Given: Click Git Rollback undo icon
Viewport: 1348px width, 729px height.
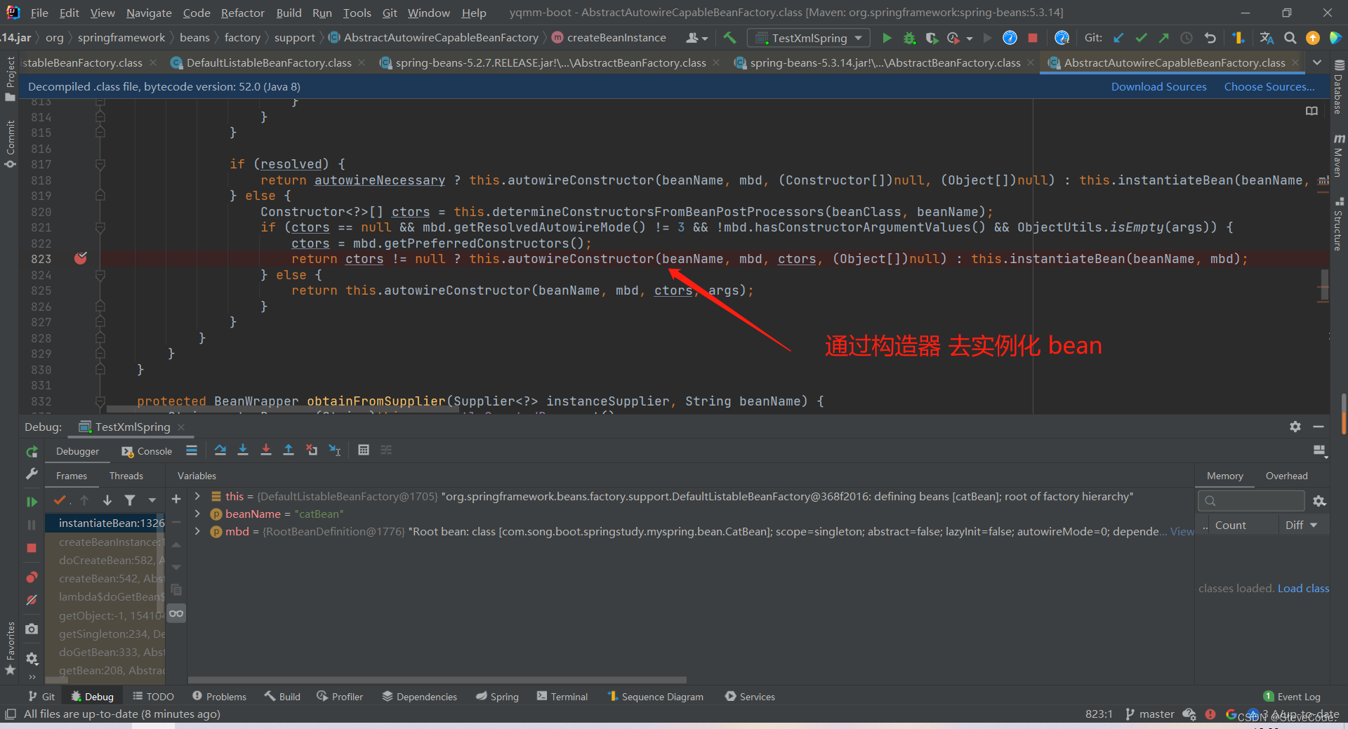Looking at the screenshot, I should [x=1210, y=38].
